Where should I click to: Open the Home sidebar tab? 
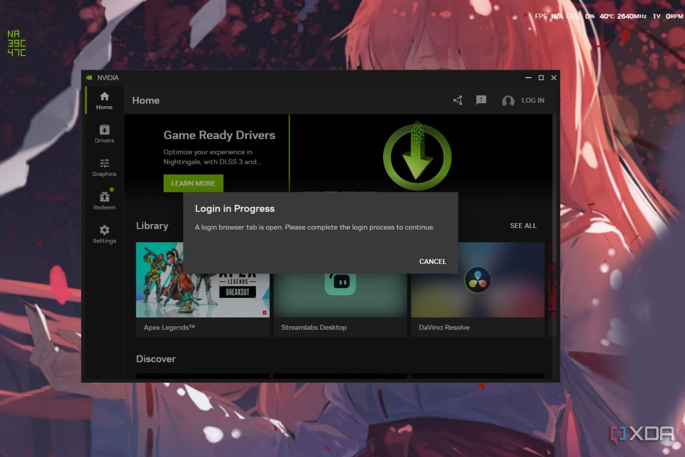coord(104,101)
